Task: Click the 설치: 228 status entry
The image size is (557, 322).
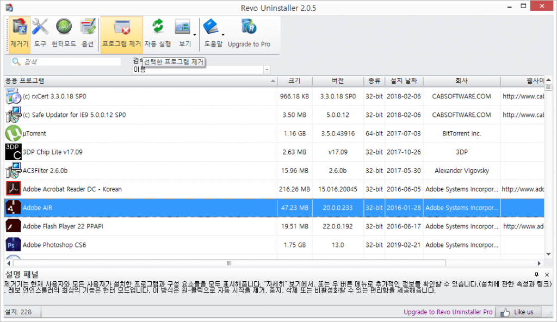Action: [18, 312]
